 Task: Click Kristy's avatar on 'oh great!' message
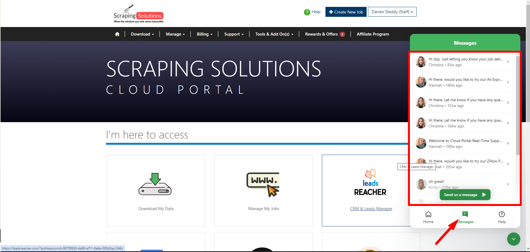pyautogui.click(x=421, y=184)
